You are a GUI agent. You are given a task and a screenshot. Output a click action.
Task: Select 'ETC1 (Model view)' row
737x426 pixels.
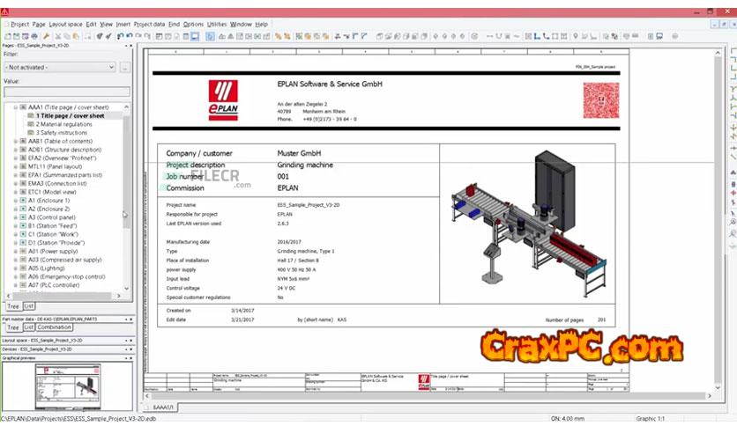pyautogui.click(x=52, y=192)
